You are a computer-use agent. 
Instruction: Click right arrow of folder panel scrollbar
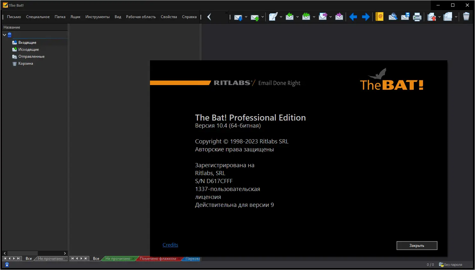pos(65,253)
